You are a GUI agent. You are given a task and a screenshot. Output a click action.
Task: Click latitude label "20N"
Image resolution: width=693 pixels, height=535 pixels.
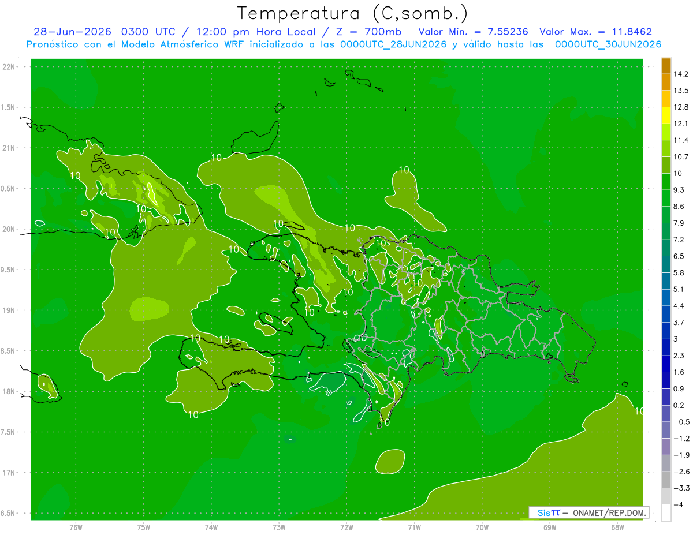[9, 229]
